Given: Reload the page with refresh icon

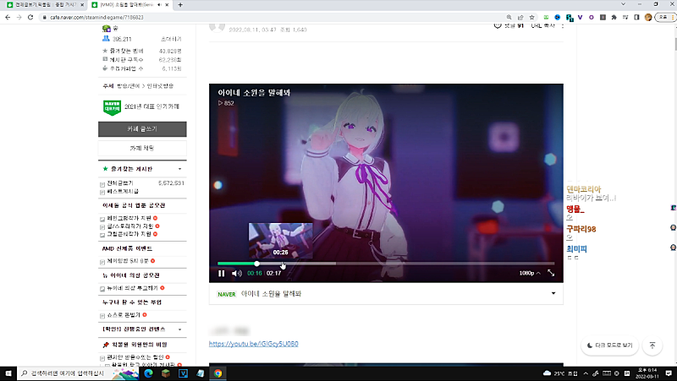Looking at the screenshot, I should point(30,17).
